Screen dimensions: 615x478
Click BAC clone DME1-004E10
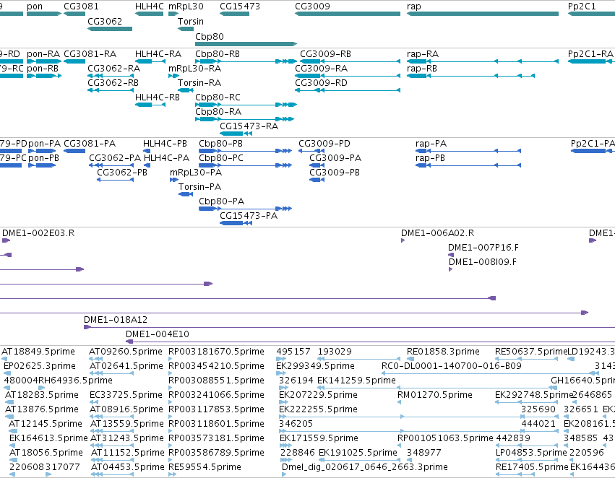(158, 334)
